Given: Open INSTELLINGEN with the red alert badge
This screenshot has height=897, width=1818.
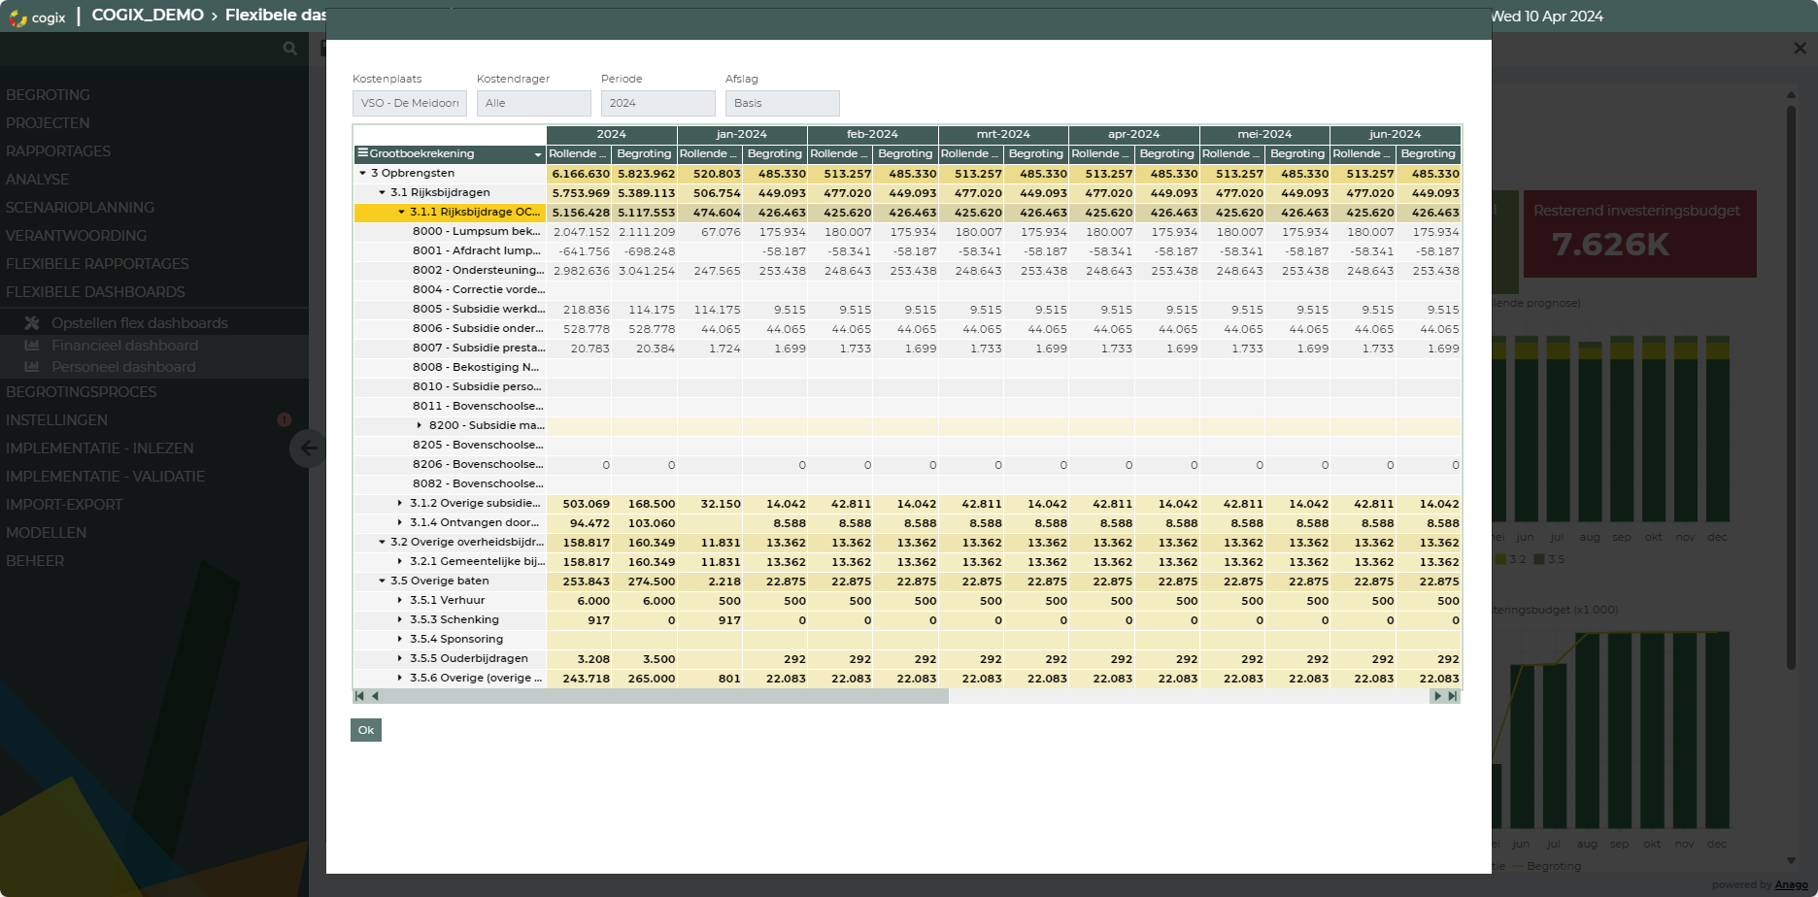Looking at the screenshot, I should 56,420.
